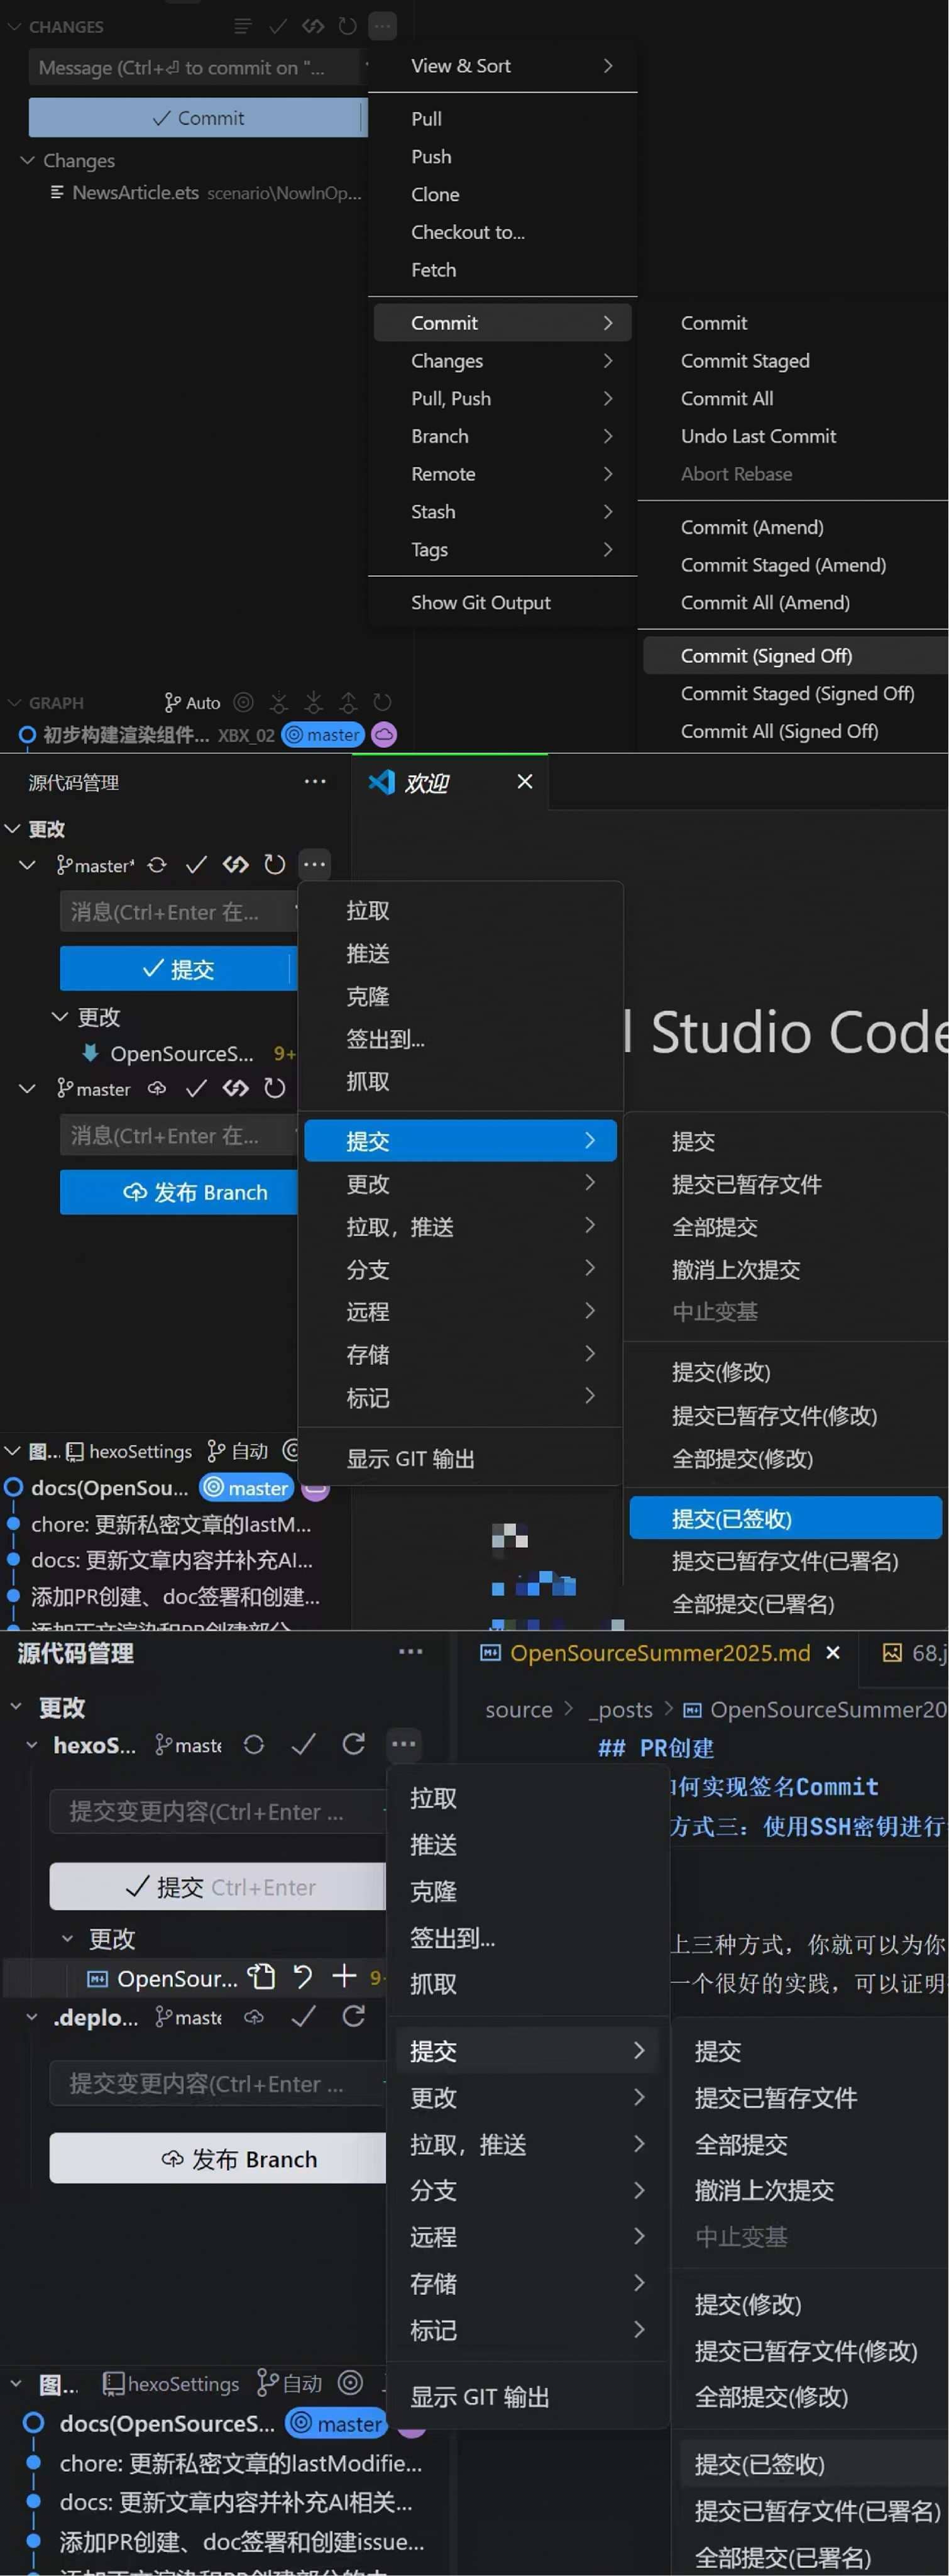Select Commit (Signed Off) menu entry
This screenshot has height=2576, width=949.
(766, 656)
